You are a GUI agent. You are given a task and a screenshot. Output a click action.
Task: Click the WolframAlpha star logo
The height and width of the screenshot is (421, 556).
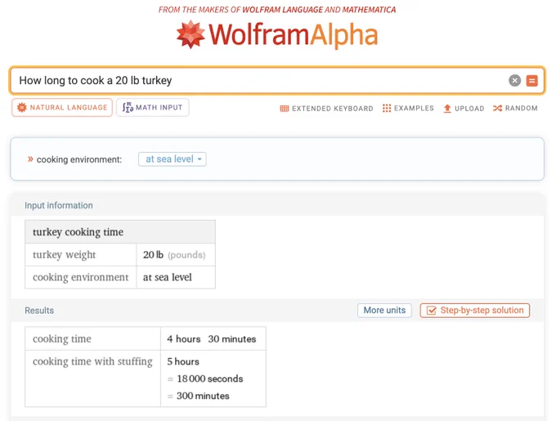coord(191,34)
